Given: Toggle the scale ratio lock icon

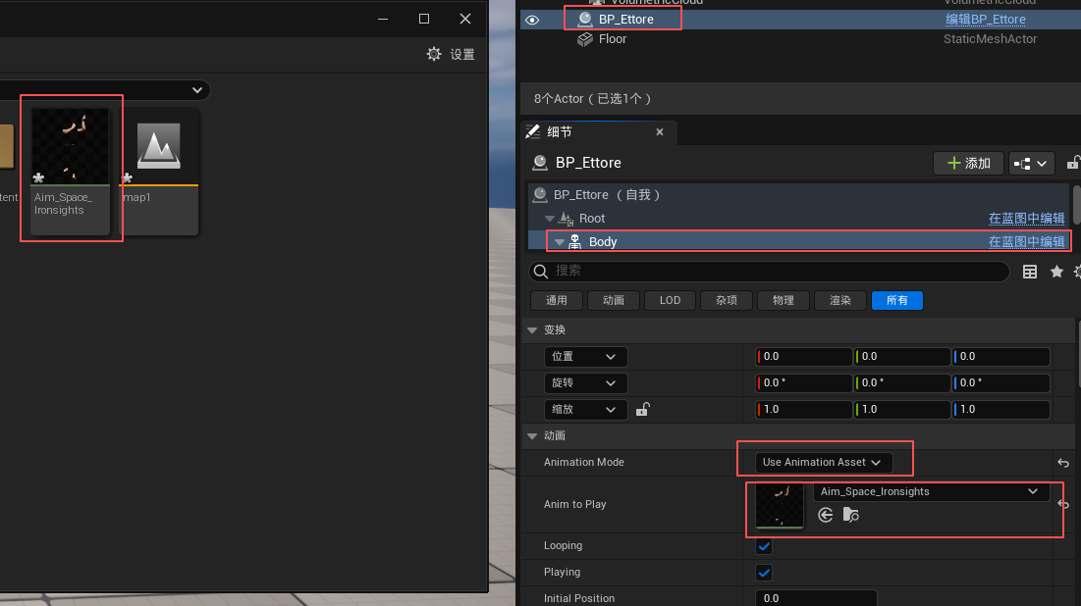Looking at the screenshot, I should (x=642, y=409).
